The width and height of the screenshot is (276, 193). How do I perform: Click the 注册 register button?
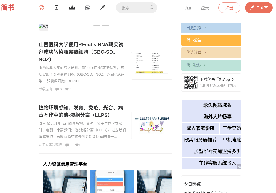click(229, 8)
